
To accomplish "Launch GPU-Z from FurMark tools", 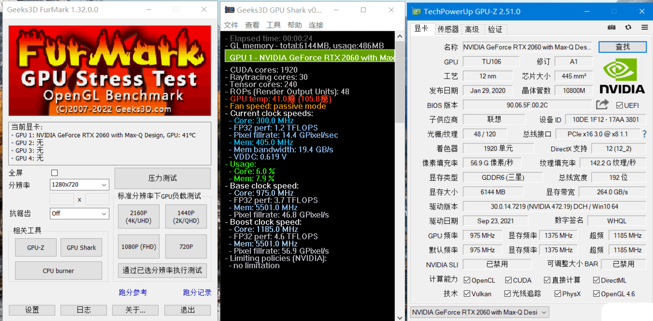I will click(x=36, y=248).
